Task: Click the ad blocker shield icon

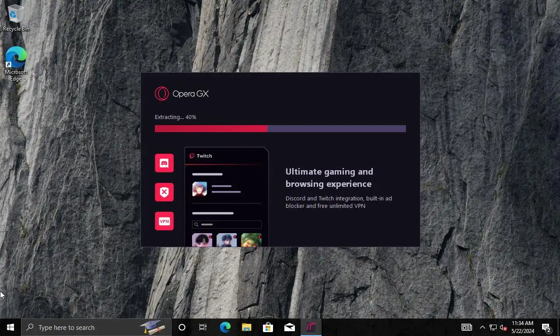Action: click(x=164, y=192)
